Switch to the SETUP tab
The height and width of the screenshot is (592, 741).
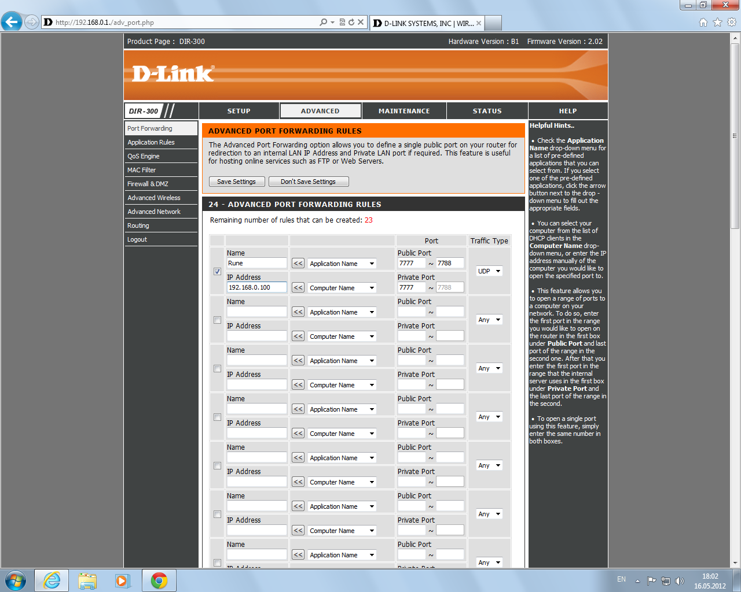(x=239, y=111)
